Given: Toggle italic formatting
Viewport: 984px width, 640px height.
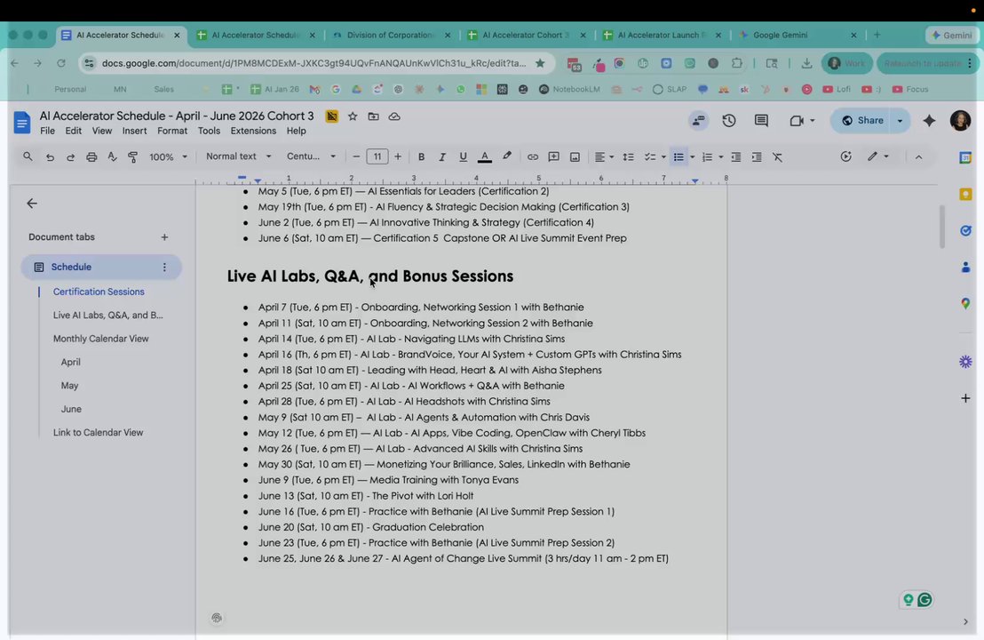Looking at the screenshot, I should (x=441, y=157).
